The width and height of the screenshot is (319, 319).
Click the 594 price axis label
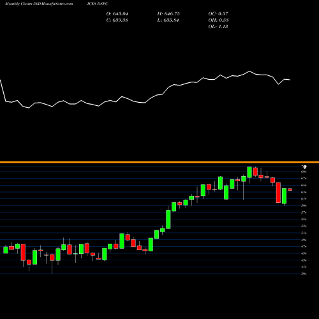pos(304,205)
